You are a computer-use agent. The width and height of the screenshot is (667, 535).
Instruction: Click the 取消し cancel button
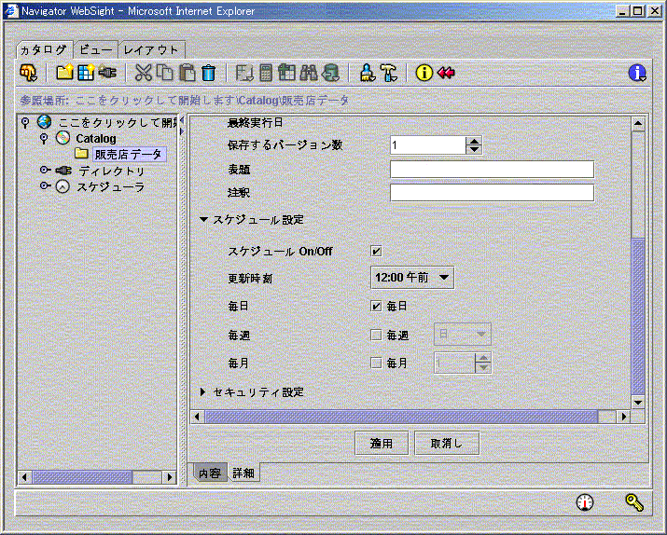point(447,444)
